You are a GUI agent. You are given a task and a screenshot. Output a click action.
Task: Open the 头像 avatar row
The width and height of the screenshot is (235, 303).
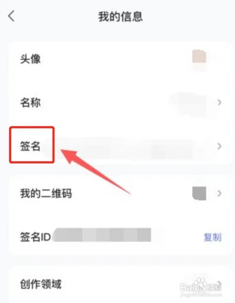click(x=120, y=59)
